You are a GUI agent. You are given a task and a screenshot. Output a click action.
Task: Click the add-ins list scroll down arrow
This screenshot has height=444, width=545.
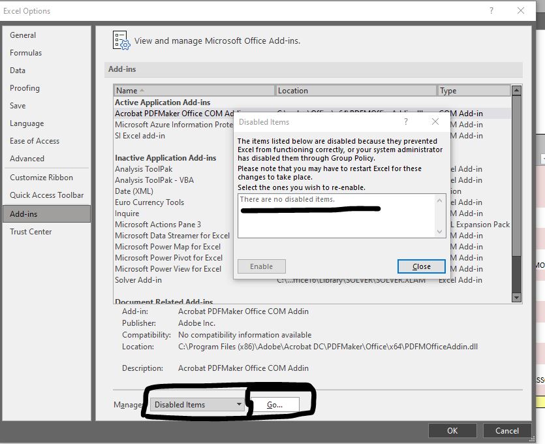516,297
